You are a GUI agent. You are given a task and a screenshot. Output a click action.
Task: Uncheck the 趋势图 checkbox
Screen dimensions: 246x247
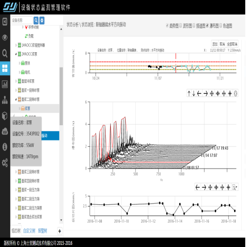[168, 26]
